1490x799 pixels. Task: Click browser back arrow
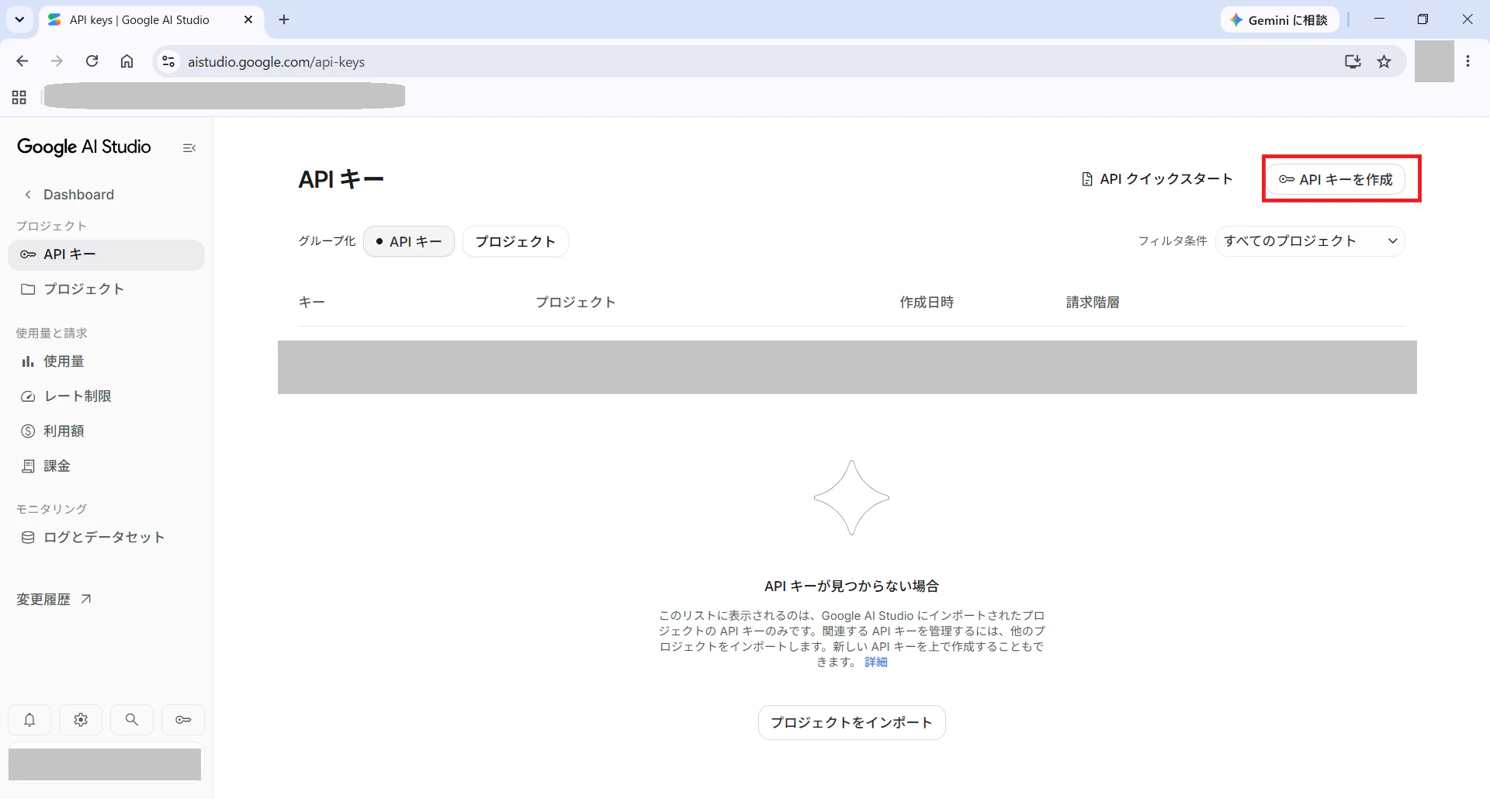click(23, 61)
